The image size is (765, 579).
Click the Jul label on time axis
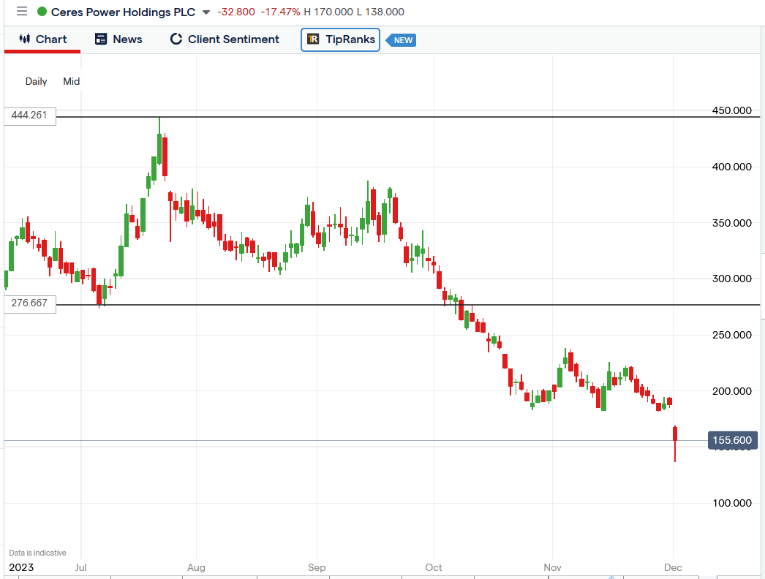coord(81,567)
